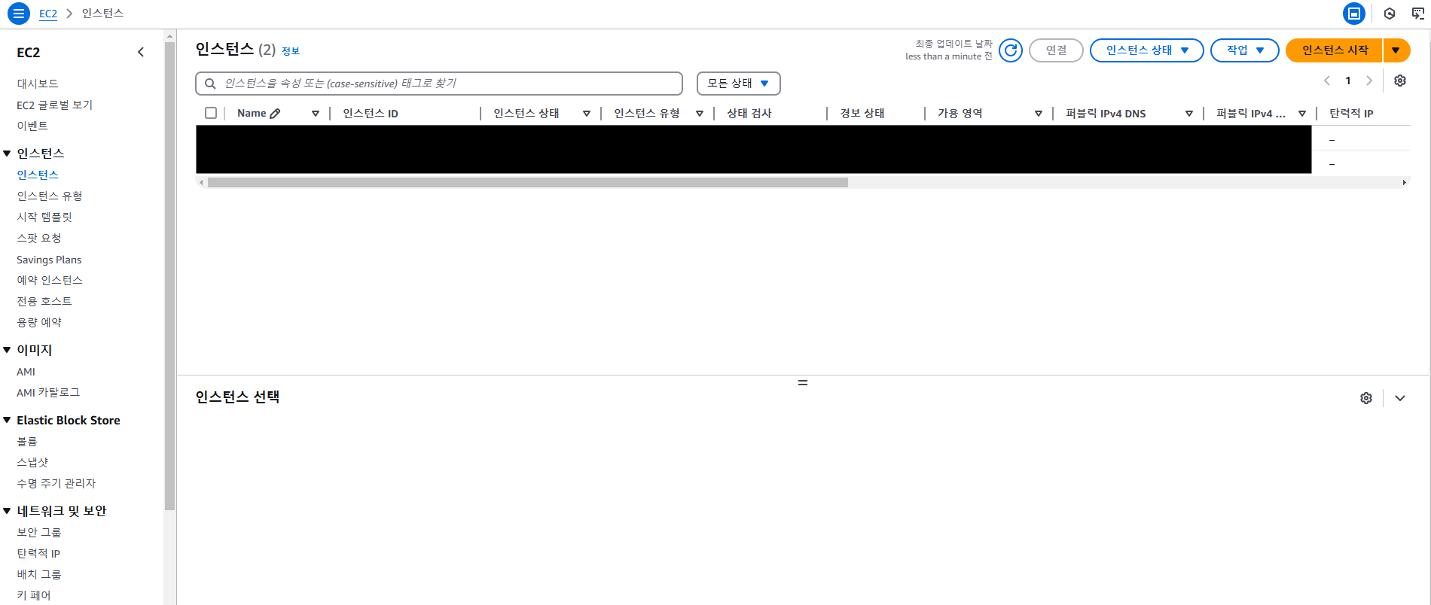This screenshot has width=1431, height=605.
Task: Open 스냅샷 in the sidebar
Action: click(32, 463)
